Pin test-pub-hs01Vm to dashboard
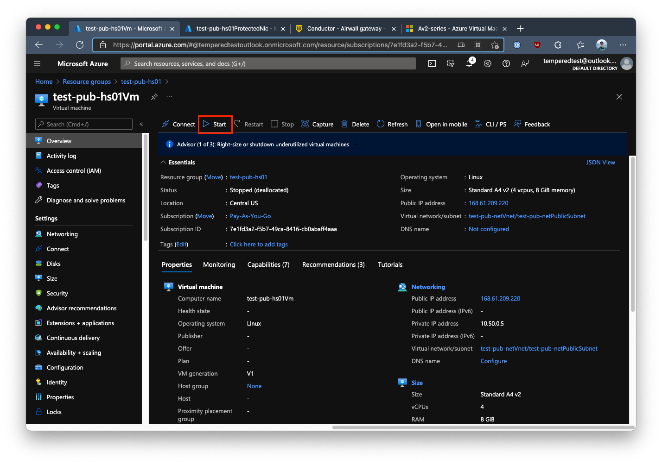 point(154,97)
